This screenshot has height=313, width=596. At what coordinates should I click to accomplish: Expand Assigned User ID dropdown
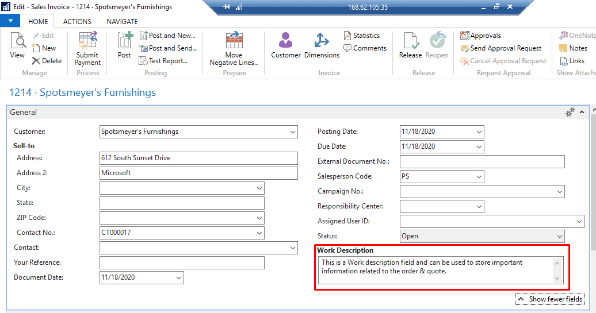tap(579, 222)
